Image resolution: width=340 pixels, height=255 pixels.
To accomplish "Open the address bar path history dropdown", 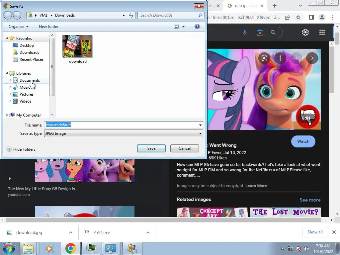I will click(x=124, y=15).
